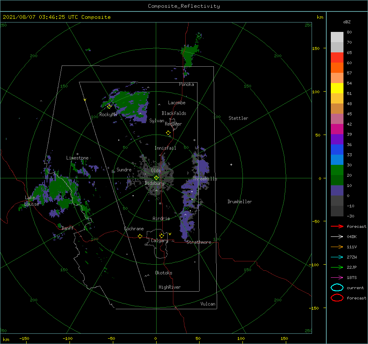Click the white plus marker east of ThreeHills
Screen dimensions: 368x344
(x=231, y=164)
